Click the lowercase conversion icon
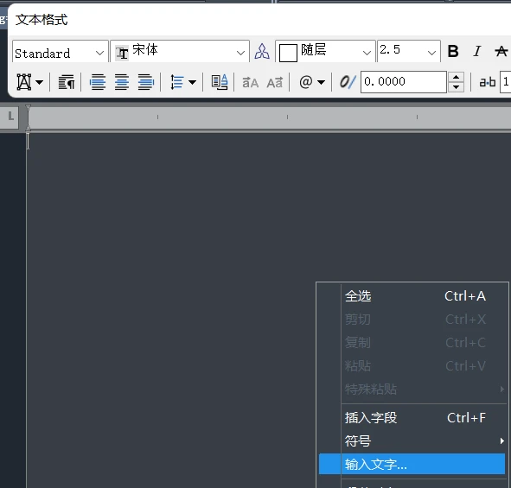 tap(274, 83)
